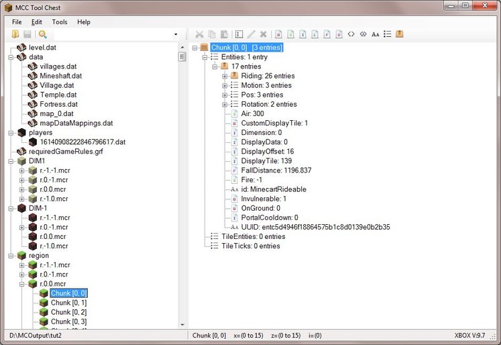Add a Byte Array tag (brackets icon)
This screenshot has width=501, height=345.
351,34
